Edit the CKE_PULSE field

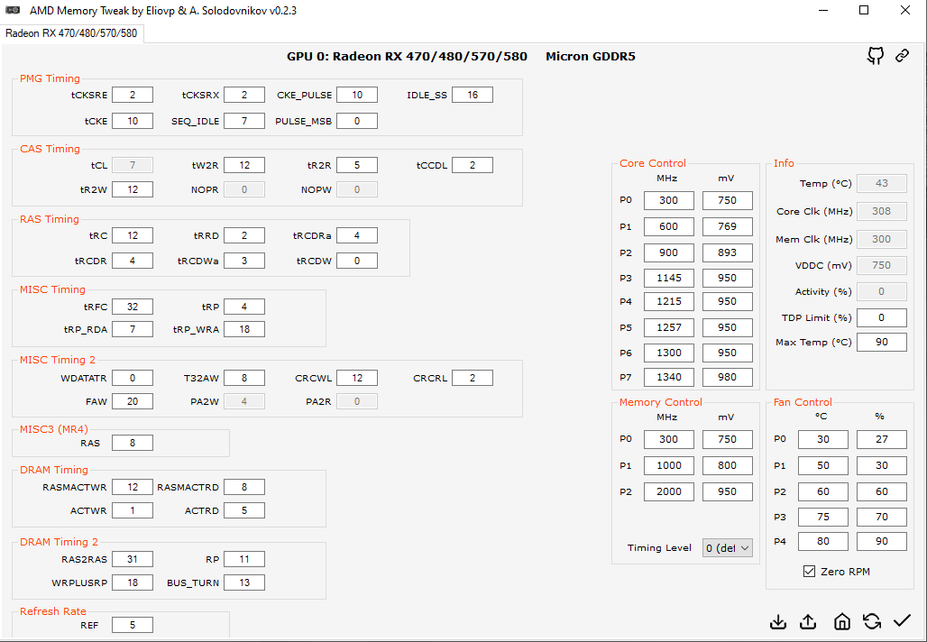pos(357,96)
